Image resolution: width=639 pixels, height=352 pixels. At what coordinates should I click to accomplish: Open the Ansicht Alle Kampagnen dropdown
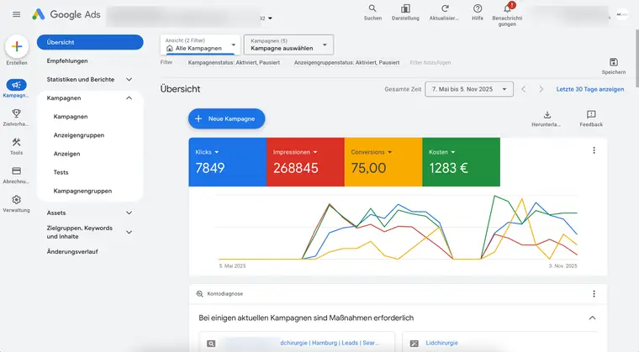click(x=200, y=45)
